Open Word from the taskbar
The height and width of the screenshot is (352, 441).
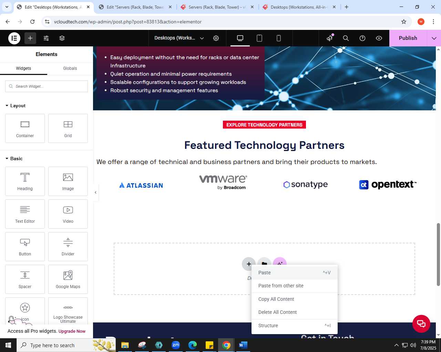(x=243, y=345)
